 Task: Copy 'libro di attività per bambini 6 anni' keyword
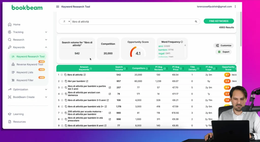pos(66,125)
